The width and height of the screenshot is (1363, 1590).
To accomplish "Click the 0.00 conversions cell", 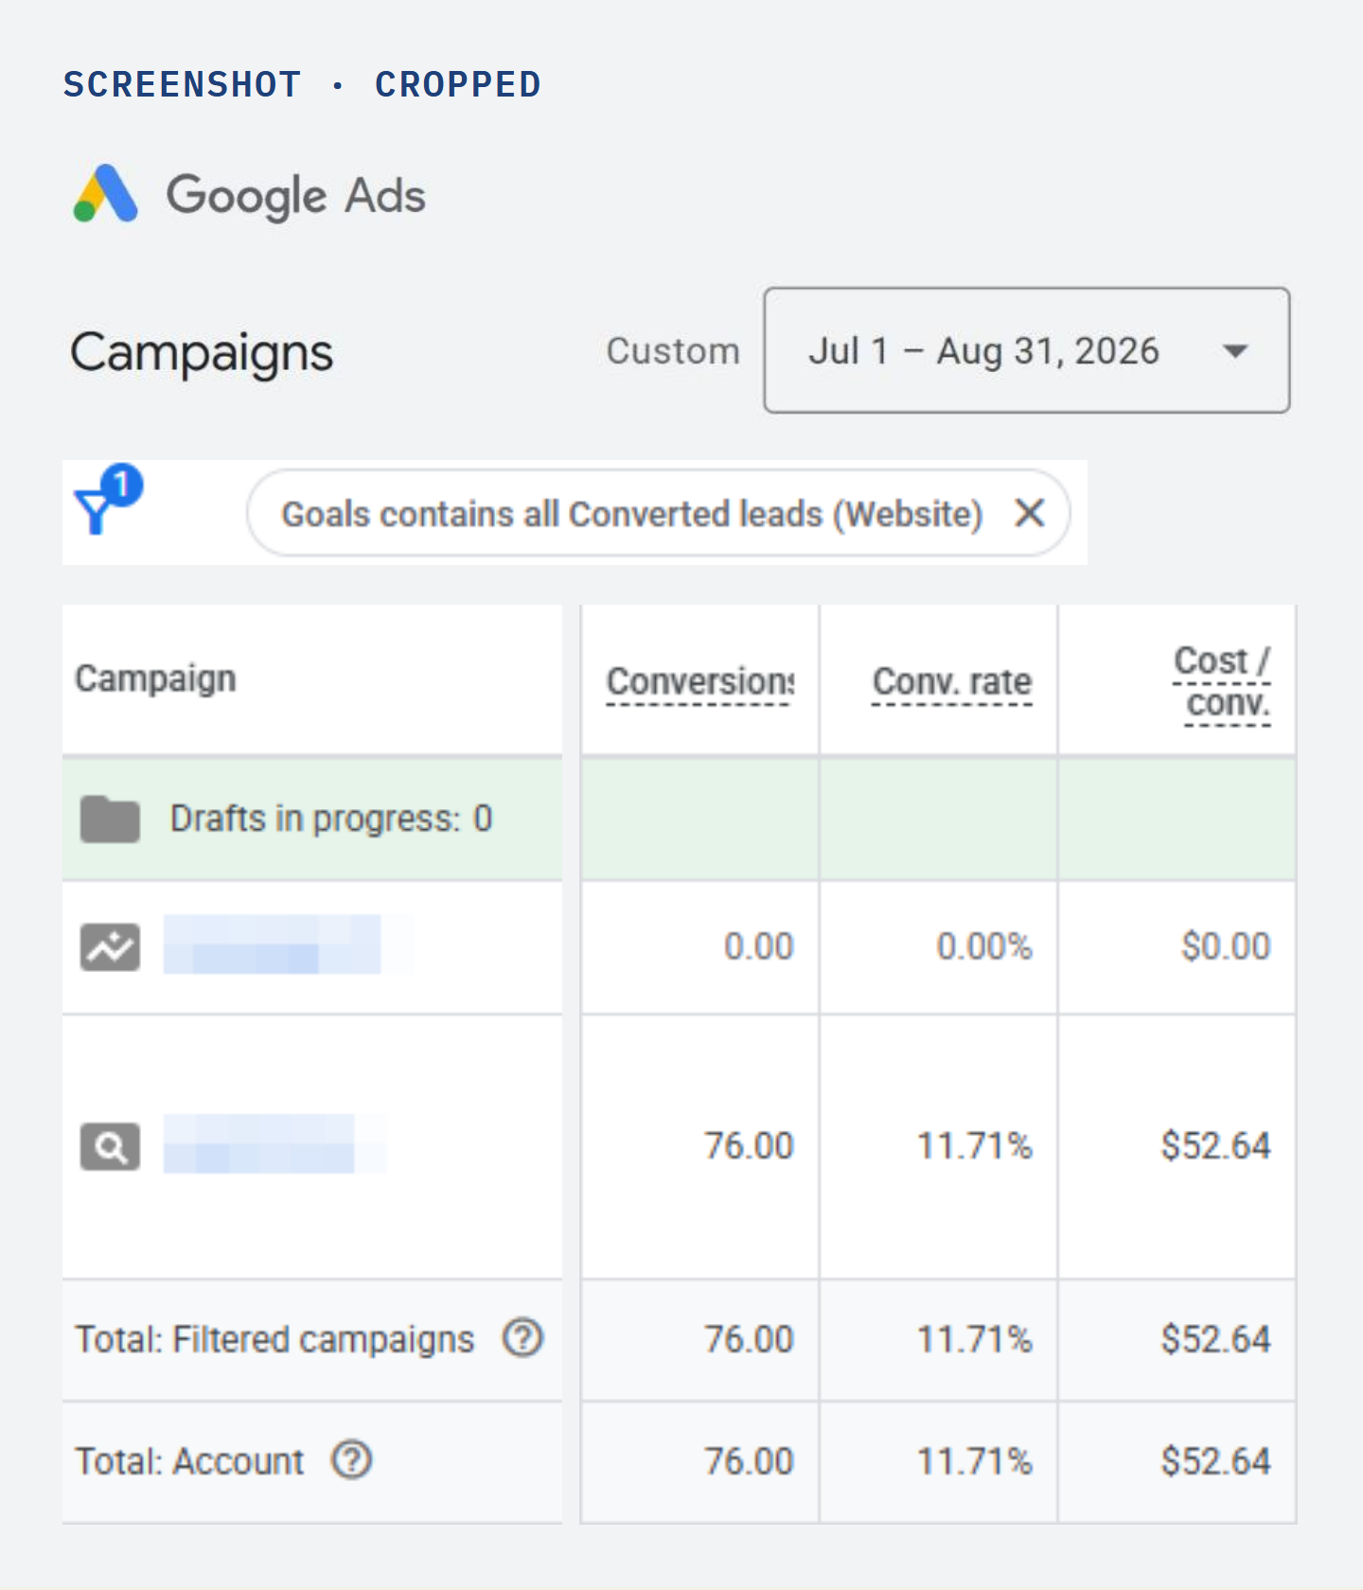I will (x=759, y=946).
